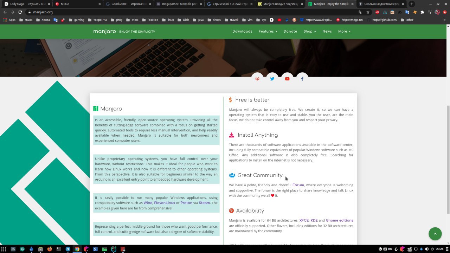
Task: Follow the Gnome editions link
Action: tap(340, 220)
